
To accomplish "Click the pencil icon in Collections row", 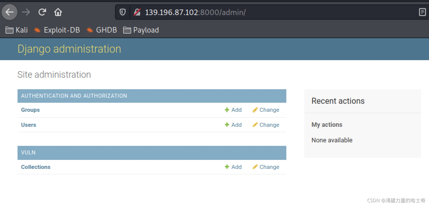I will point(255,167).
